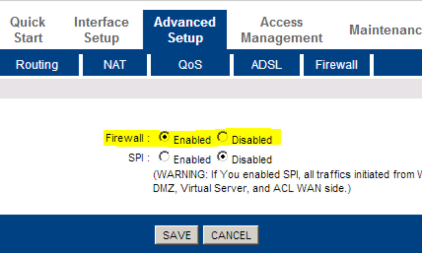The height and width of the screenshot is (253, 422).
Task: Click the Enabled label next to Firewall
Action: [x=192, y=140]
